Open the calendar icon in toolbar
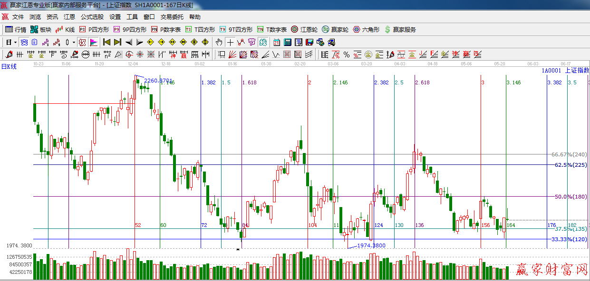 click(x=277, y=42)
